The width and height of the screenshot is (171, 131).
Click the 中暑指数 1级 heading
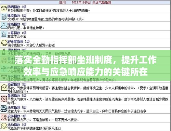[17, 33]
